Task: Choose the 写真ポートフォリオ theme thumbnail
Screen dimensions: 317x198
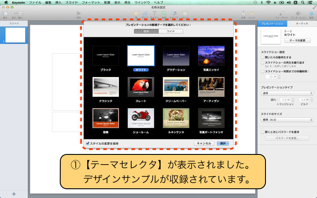Action: pos(211,118)
